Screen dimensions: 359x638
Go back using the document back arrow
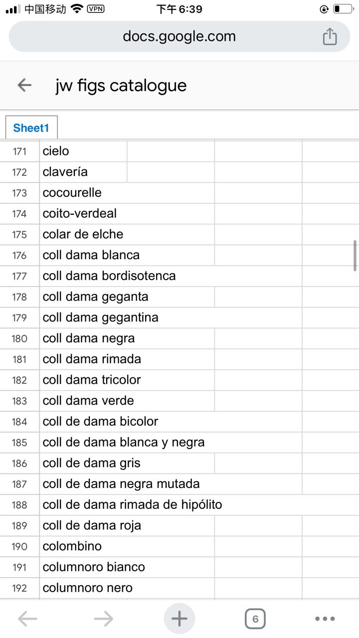[x=24, y=85]
